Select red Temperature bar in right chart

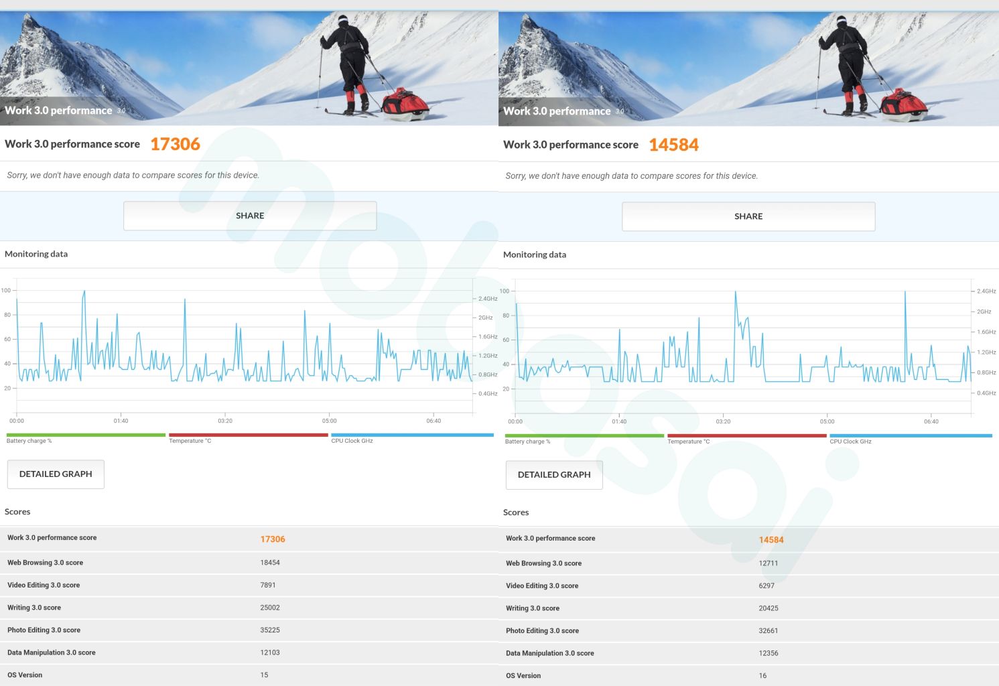point(746,437)
